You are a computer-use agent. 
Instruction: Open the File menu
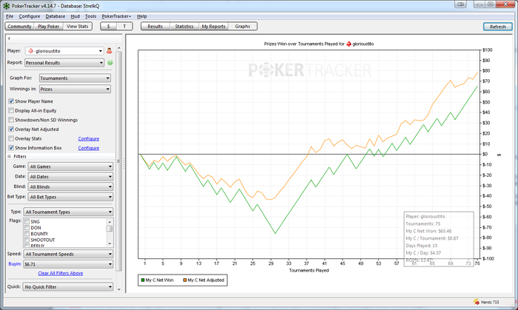click(x=10, y=16)
